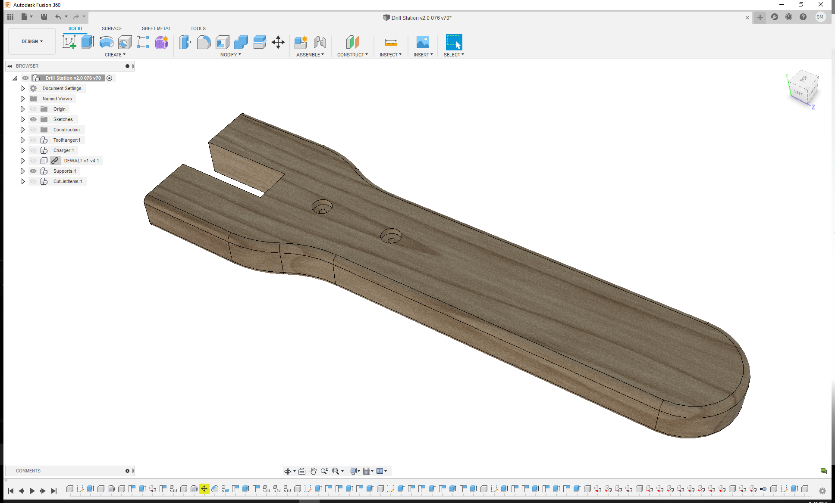Click the Offset Plane construct icon
The height and width of the screenshot is (503, 835).
point(352,42)
